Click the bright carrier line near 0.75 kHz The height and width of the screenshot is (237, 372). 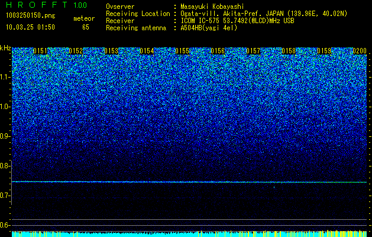click(189, 182)
